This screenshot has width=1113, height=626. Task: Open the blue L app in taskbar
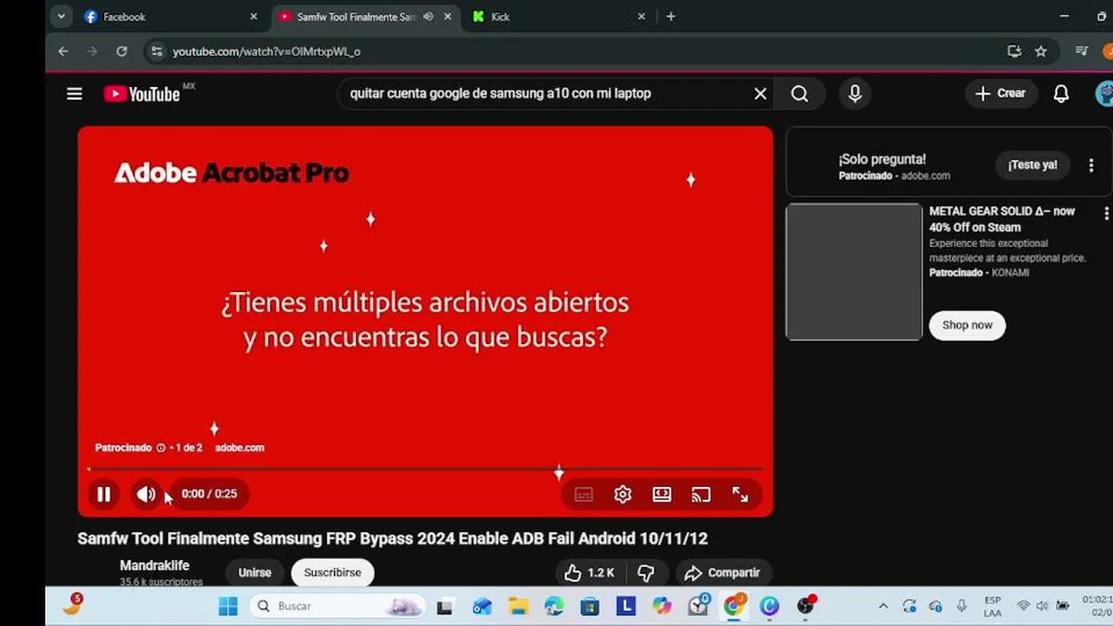tap(626, 606)
